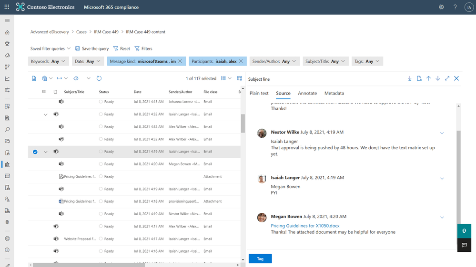476x267 pixels.
Task: Open Pricing Guidelines for X1050.docx link
Action: click(305, 226)
